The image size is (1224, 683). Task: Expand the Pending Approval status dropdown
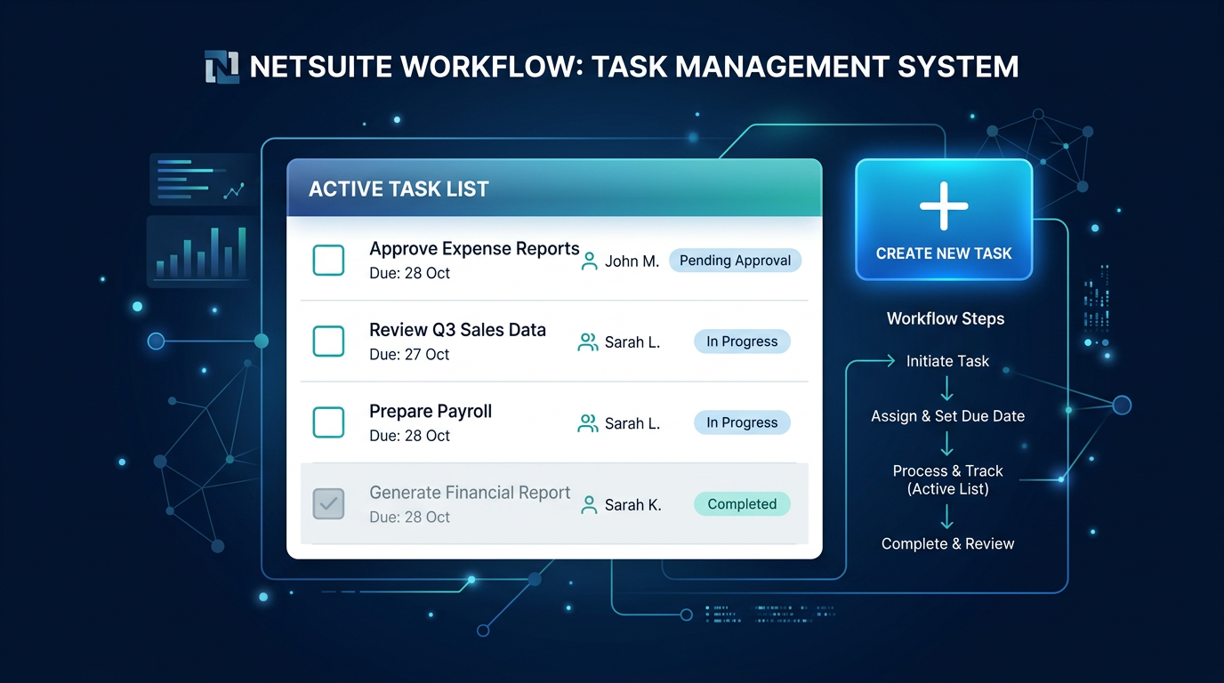tap(735, 260)
